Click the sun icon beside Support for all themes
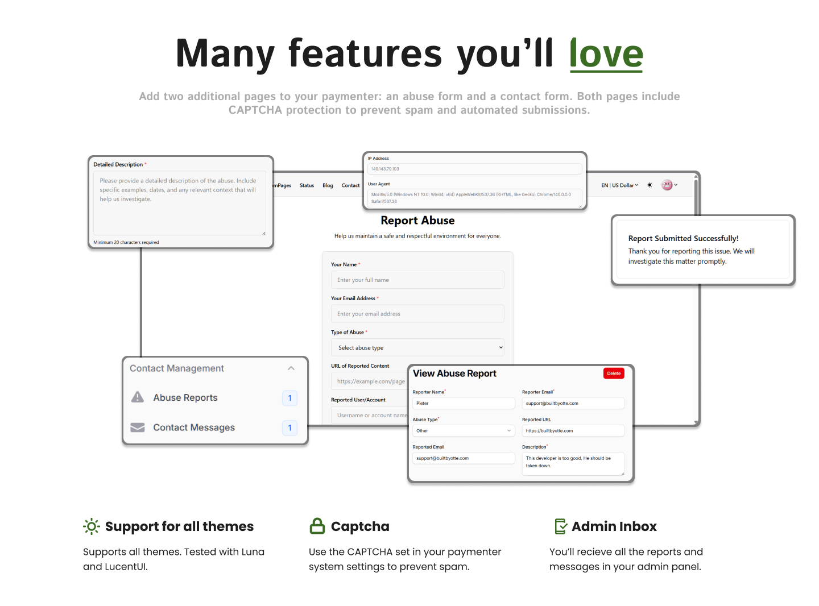This screenshot has height=606, width=819. click(92, 526)
